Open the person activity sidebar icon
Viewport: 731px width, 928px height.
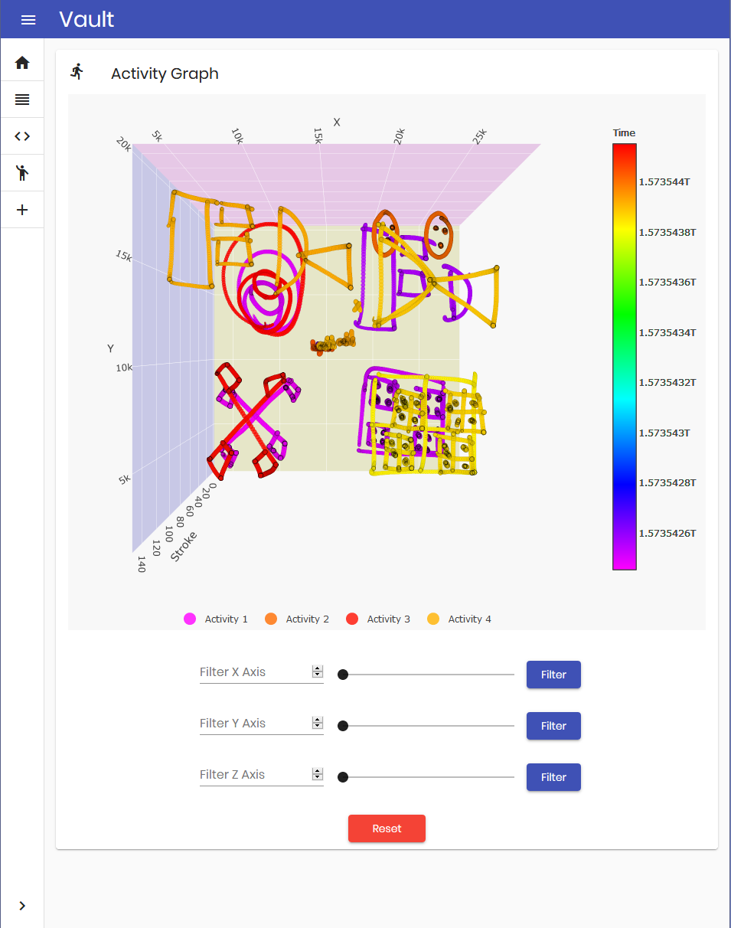pos(22,172)
